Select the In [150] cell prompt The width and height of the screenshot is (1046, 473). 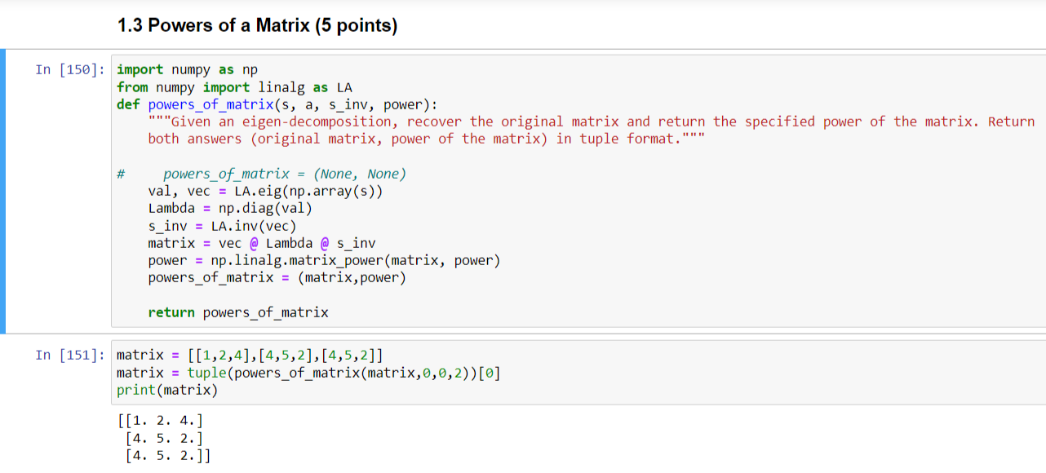(69, 69)
